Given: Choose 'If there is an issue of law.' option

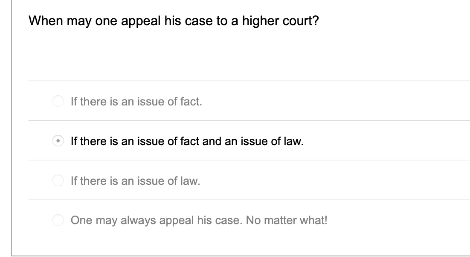Looking at the screenshot, I should 58,181.
